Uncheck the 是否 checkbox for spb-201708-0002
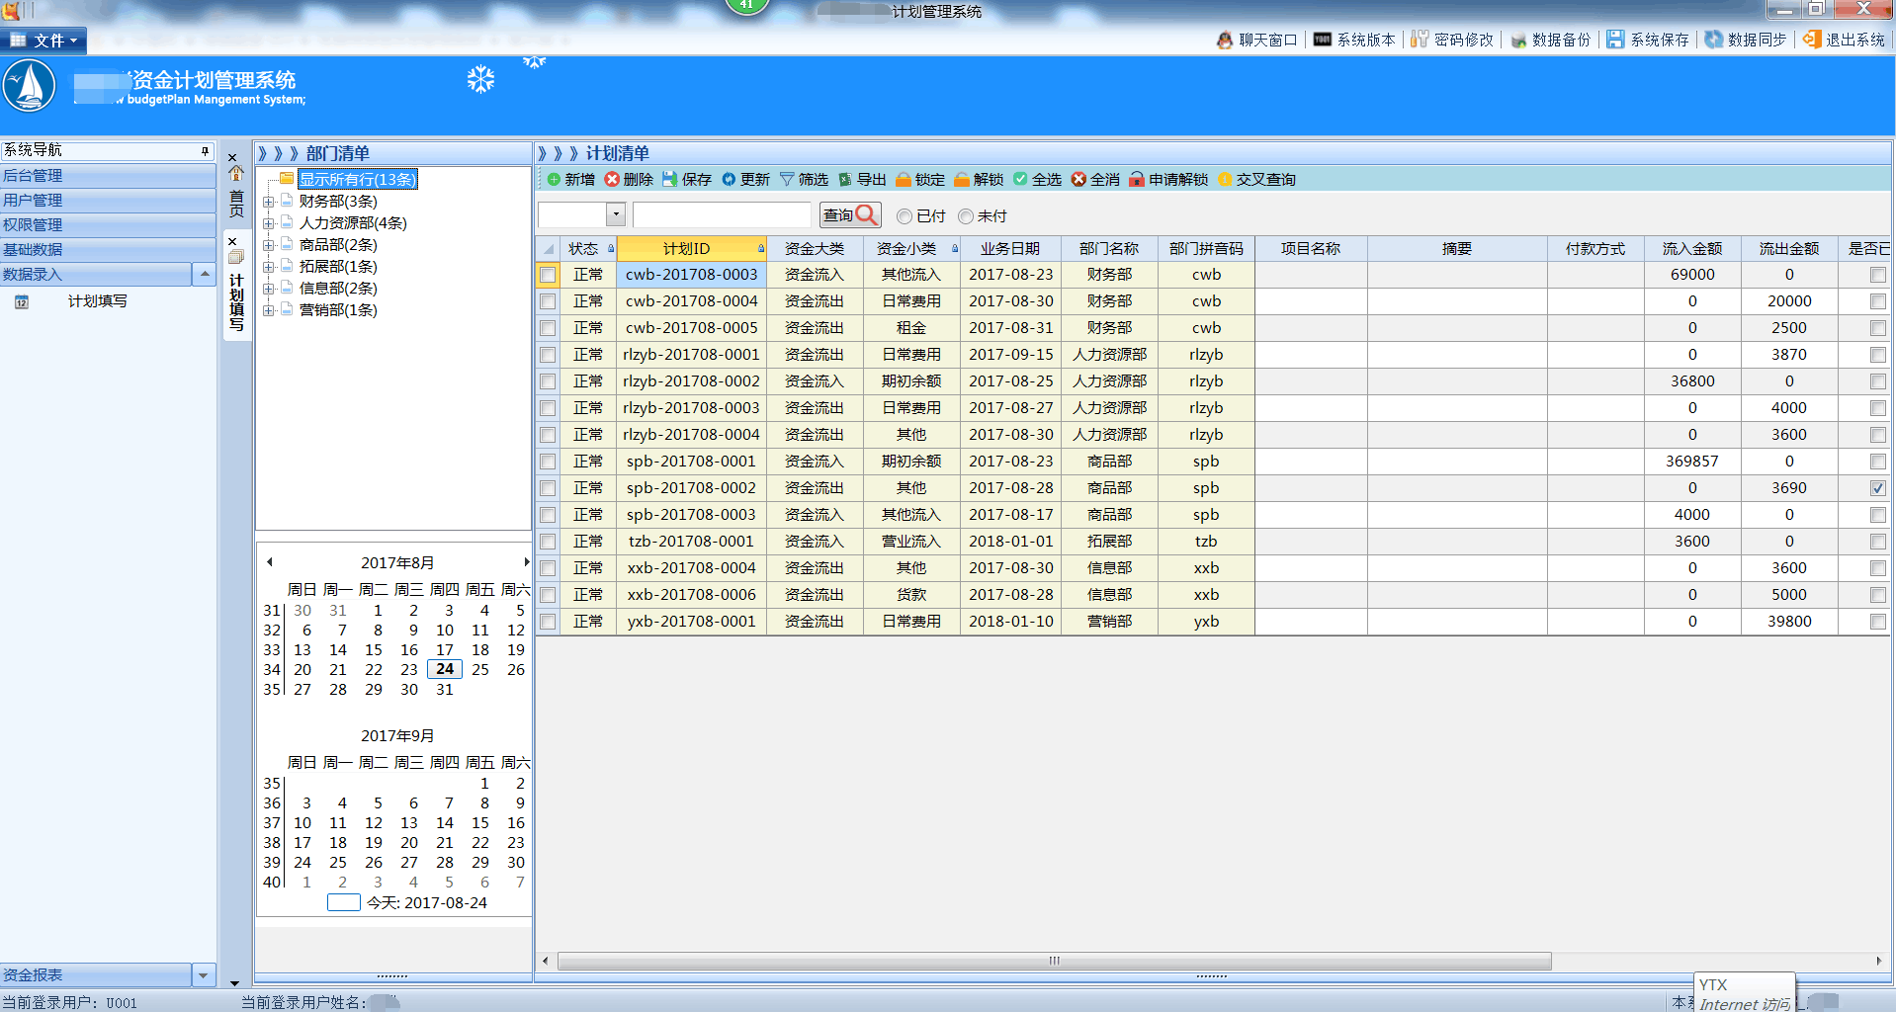1896x1012 pixels. point(1878,488)
